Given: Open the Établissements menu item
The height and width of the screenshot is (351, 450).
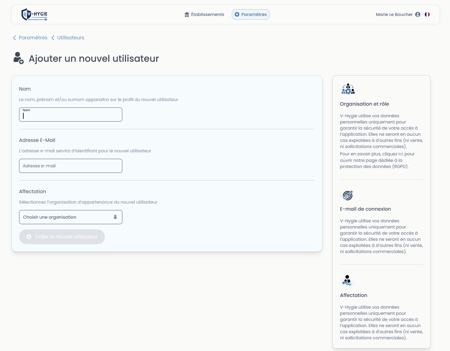Looking at the screenshot, I should [x=207, y=14].
